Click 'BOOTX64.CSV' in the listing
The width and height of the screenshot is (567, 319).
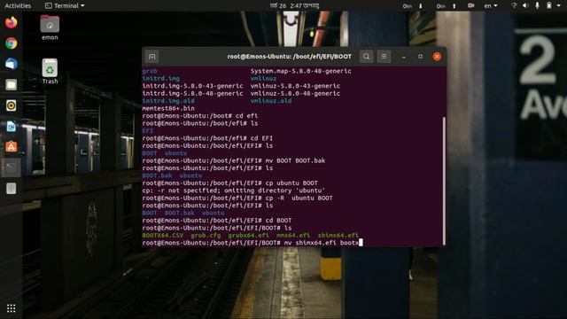[x=163, y=236]
